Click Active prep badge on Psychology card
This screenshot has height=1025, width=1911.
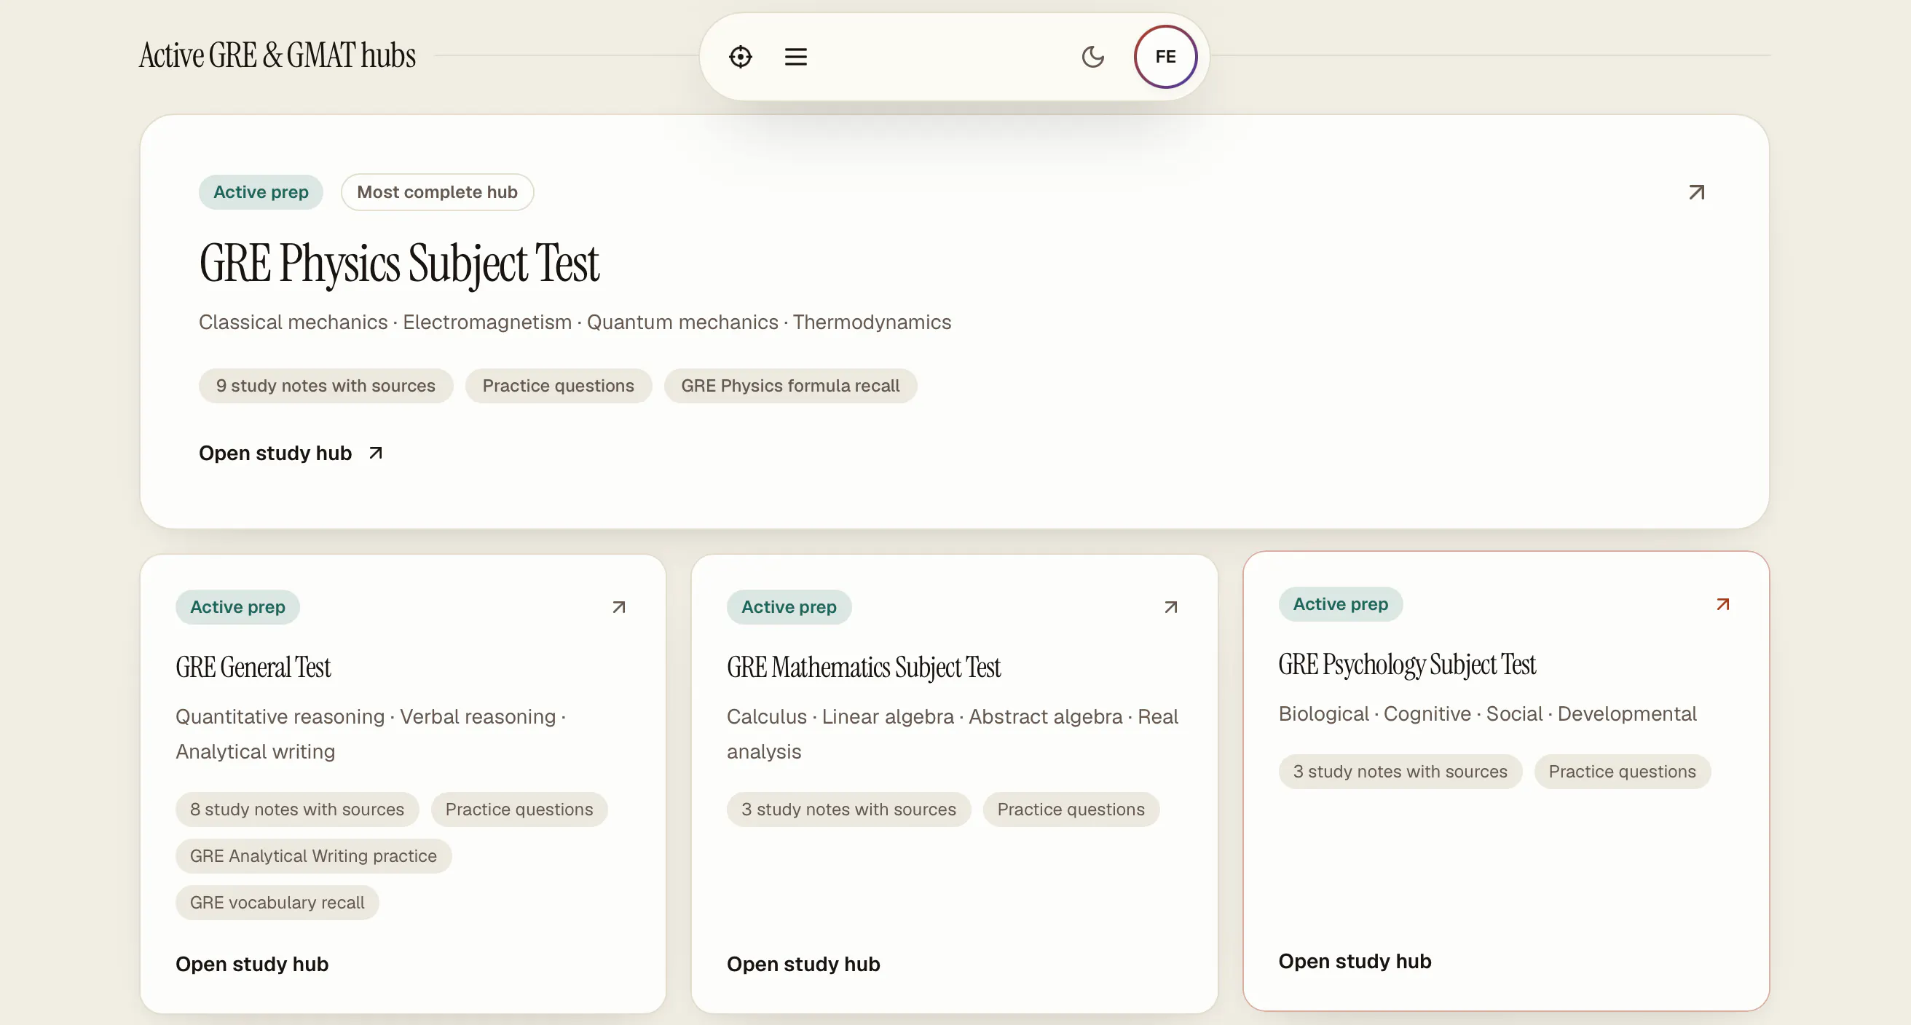click(1341, 604)
